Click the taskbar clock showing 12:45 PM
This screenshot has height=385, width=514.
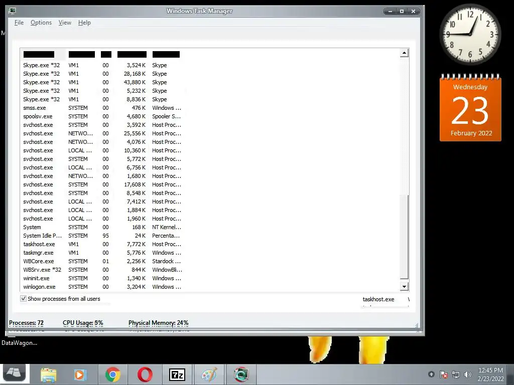pos(490,374)
